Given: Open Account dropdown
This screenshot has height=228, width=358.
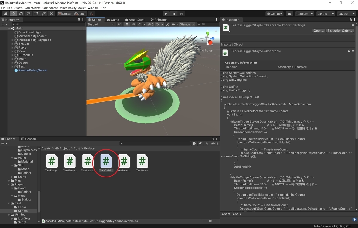Looking at the screenshot, I should [304, 14].
